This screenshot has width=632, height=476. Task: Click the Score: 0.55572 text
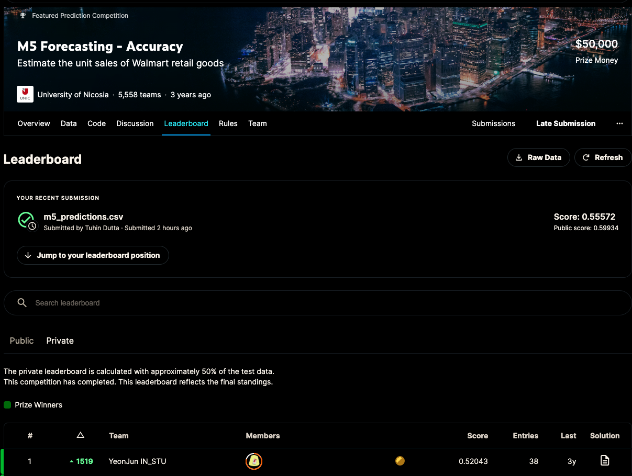pos(584,217)
